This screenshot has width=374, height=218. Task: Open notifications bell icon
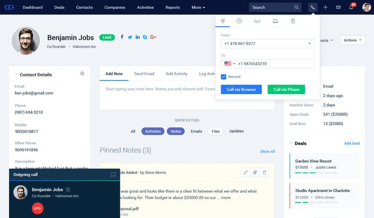pyautogui.click(x=351, y=7)
